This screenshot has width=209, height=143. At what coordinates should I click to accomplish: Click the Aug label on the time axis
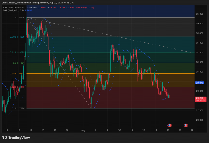click(x=83, y=131)
